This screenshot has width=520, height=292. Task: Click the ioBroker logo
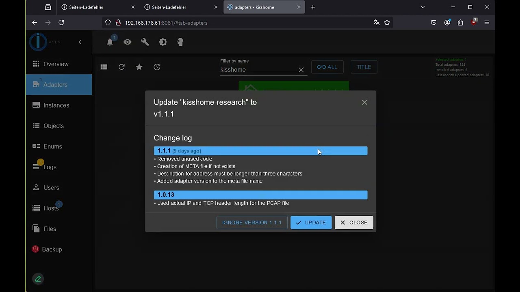38,41
